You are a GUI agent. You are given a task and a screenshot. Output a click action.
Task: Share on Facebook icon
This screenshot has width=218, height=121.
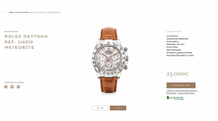click(6, 87)
